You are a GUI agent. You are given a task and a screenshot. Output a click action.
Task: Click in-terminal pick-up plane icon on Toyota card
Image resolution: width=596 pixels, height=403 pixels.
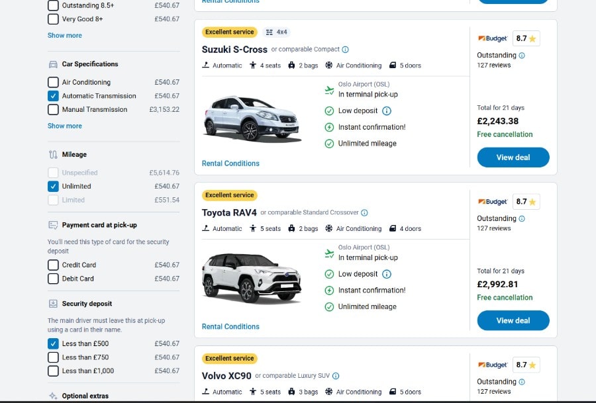pyautogui.click(x=329, y=253)
